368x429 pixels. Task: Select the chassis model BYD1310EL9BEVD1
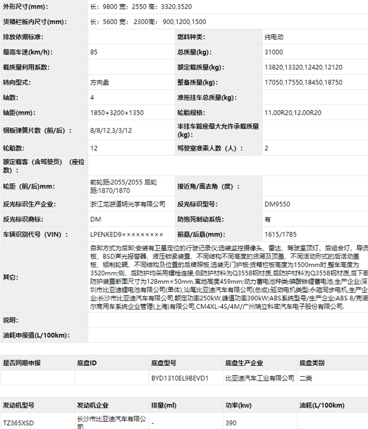point(179,378)
